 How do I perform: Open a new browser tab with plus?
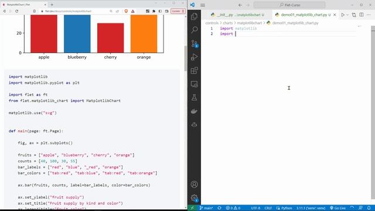coord(52,5)
